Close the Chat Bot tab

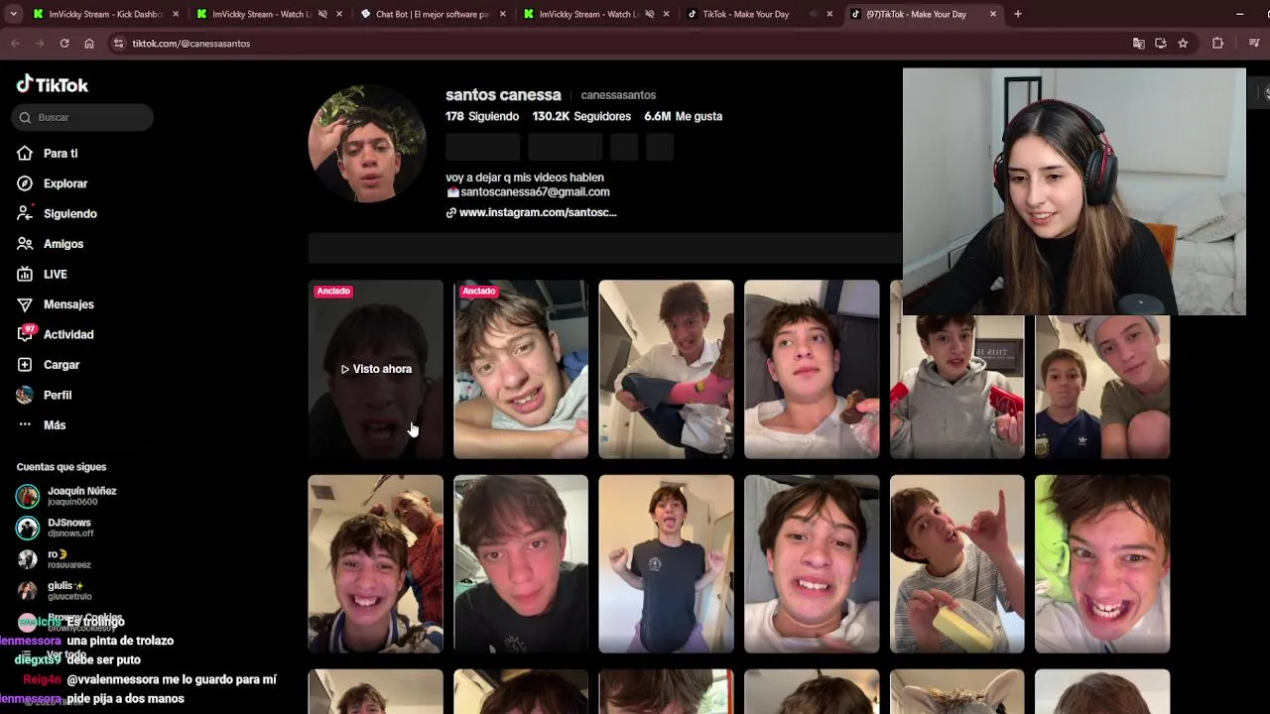coord(503,14)
